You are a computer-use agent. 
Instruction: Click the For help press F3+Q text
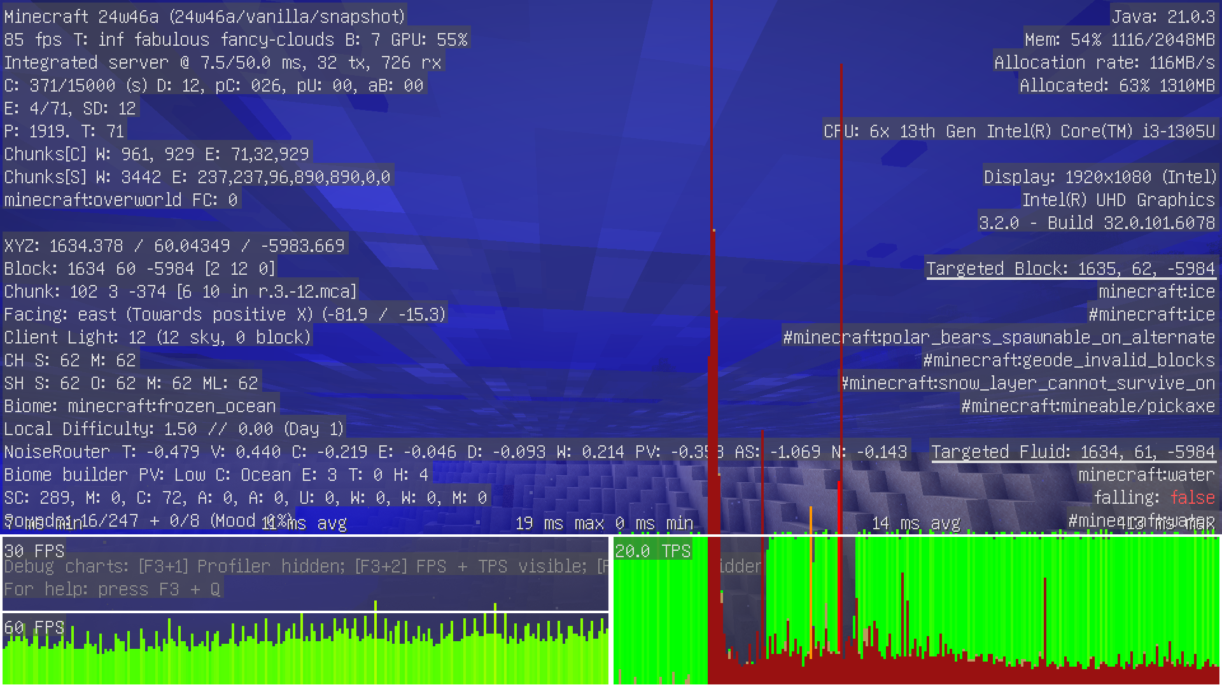[x=112, y=589]
